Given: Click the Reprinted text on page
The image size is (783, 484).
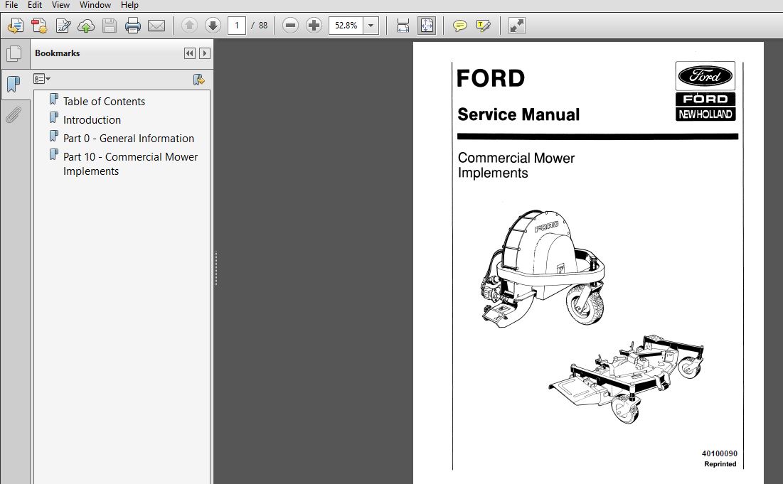Looking at the screenshot, I should (x=720, y=464).
